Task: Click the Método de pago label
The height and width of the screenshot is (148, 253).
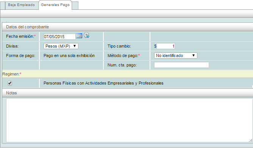Action: pyautogui.click(x=123, y=55)
